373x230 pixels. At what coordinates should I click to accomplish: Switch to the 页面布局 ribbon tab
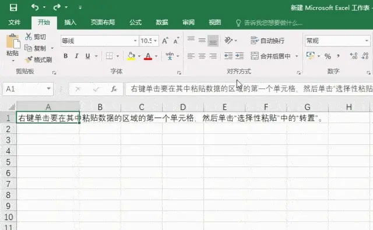click(x=103, y=22)
